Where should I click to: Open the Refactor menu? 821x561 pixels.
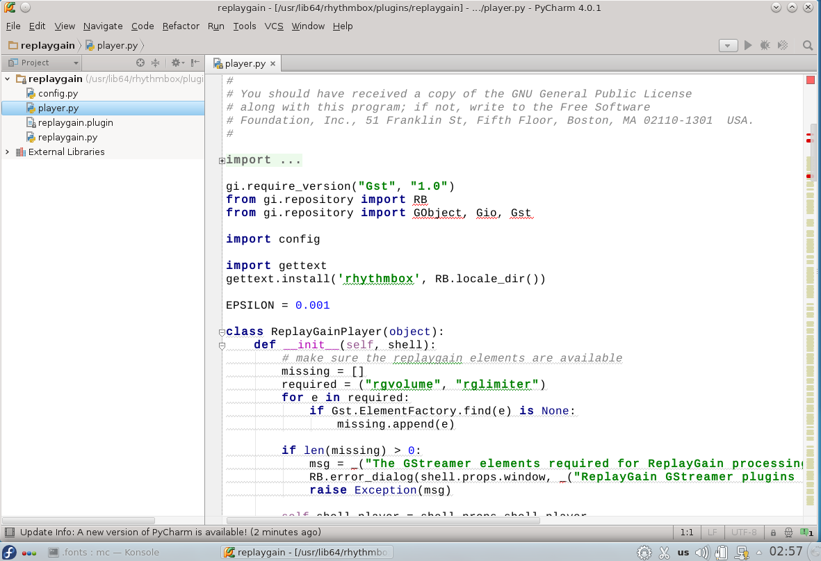(181, 26)
